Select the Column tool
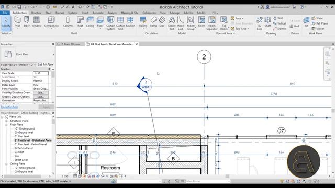 click(68, 22)
